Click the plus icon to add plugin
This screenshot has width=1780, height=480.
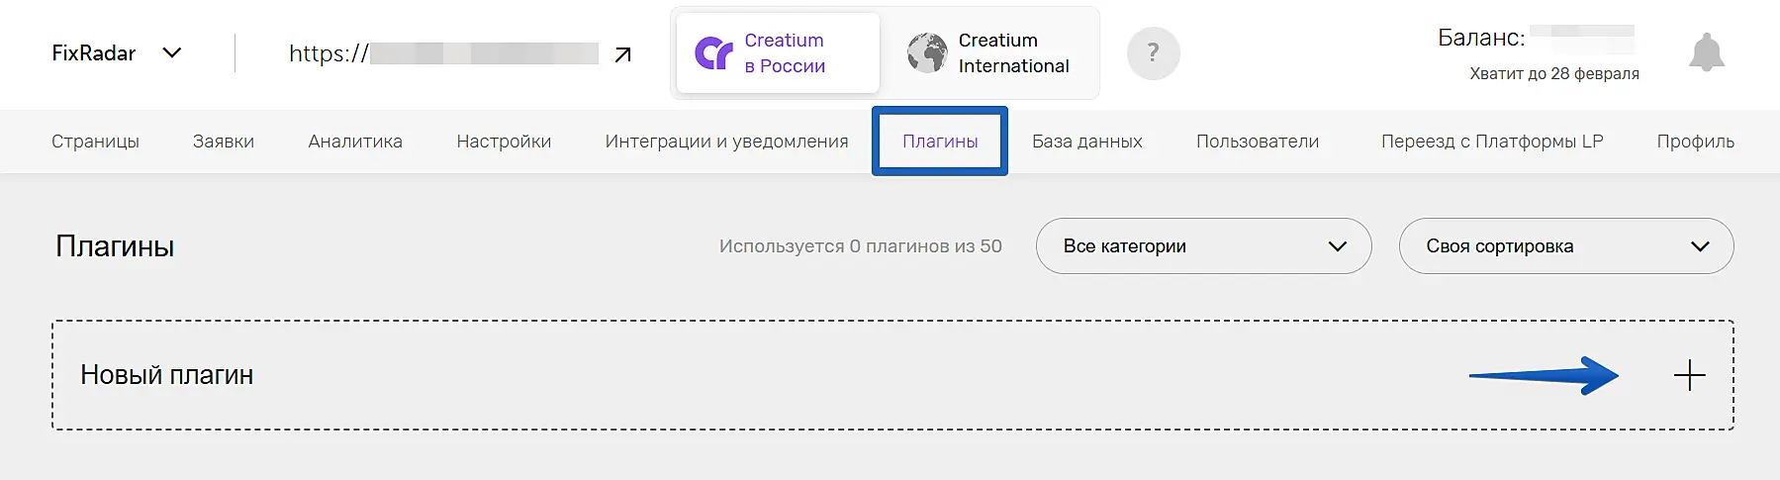(1689, 375)
